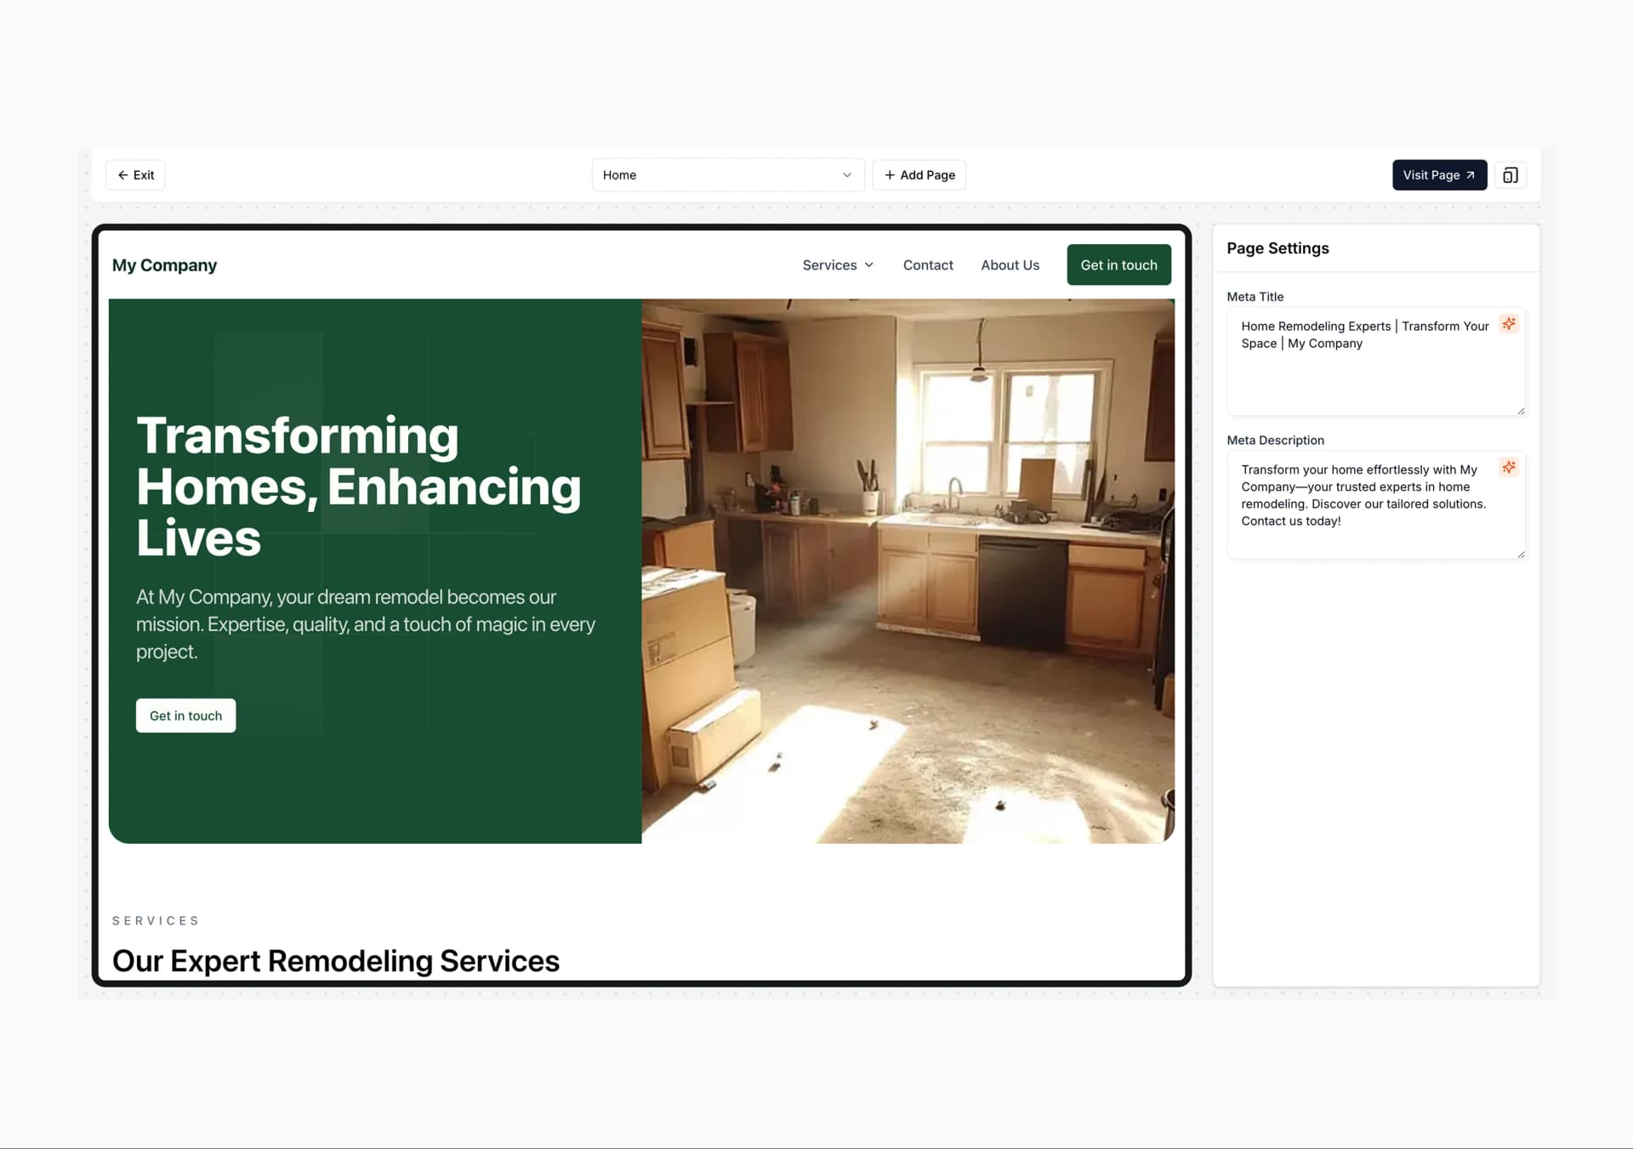Click the white Get in touch hero button

(x=185, y=716)
